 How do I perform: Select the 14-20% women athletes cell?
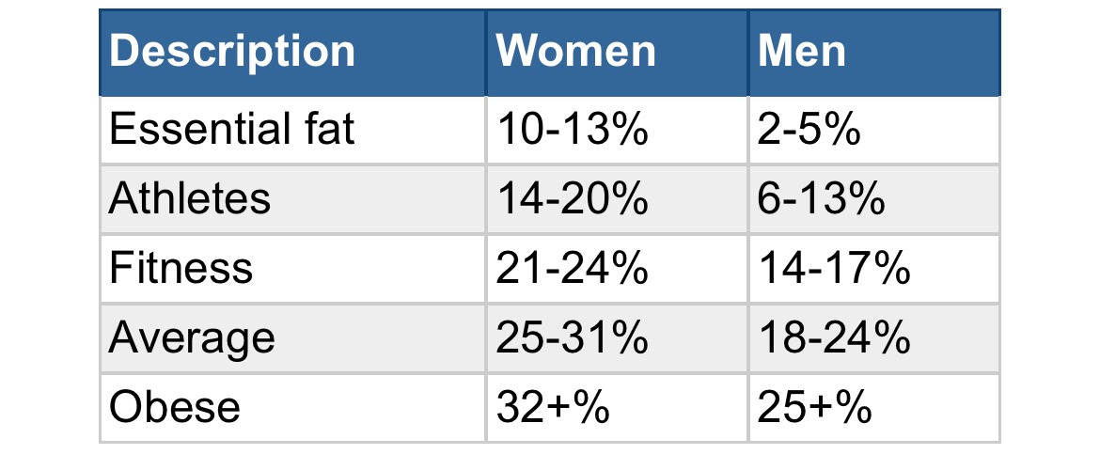(x=572, y=199)
